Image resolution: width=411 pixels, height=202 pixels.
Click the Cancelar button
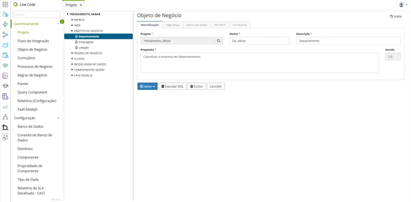click(x=216, y=86)
